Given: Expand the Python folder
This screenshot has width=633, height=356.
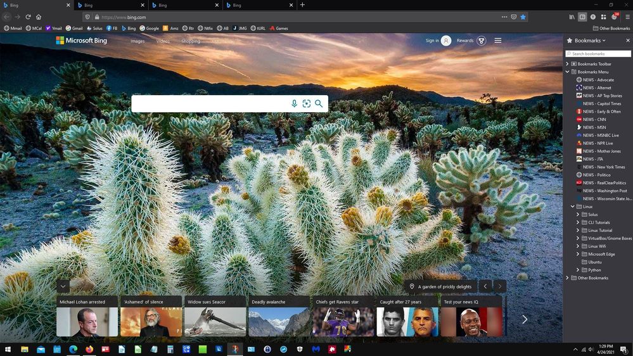Looking at the screenshot, I should coord(578,270).
